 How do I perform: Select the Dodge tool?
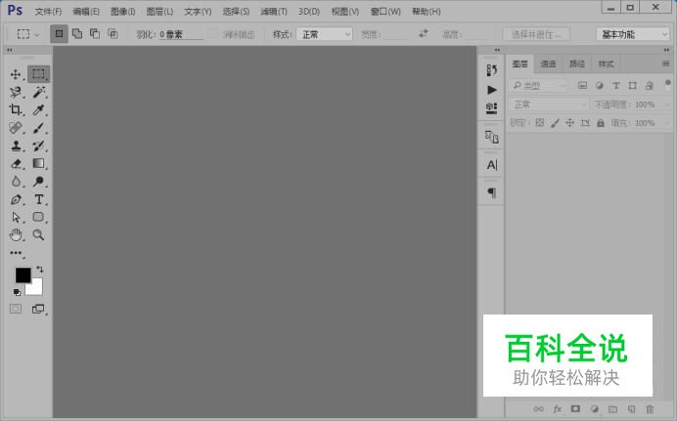pos(38,182)
